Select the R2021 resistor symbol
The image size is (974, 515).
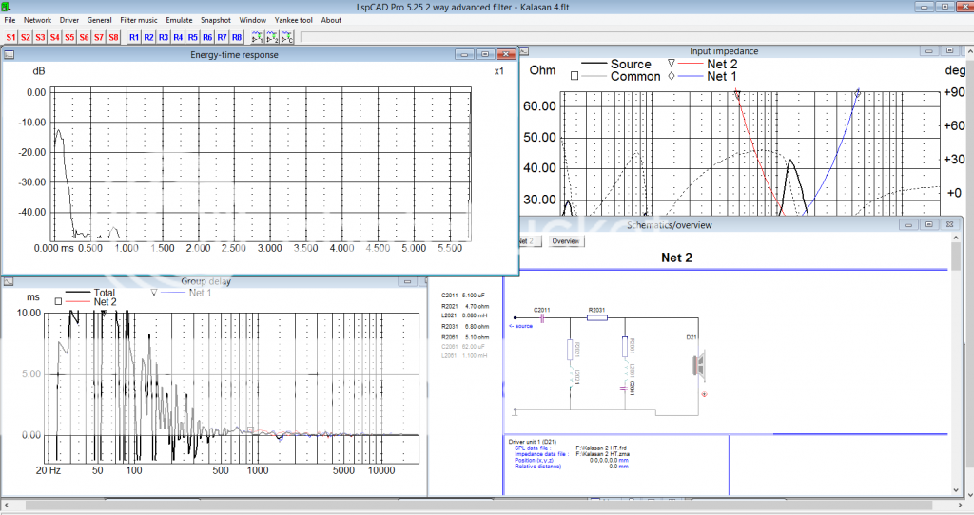coord(570,350)
